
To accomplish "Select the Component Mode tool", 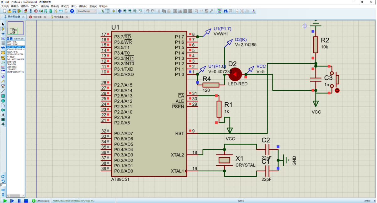I will pyautogui.click(x=3, y=29).
